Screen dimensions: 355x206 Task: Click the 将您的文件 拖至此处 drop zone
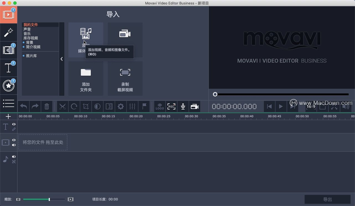click(43, 142)
